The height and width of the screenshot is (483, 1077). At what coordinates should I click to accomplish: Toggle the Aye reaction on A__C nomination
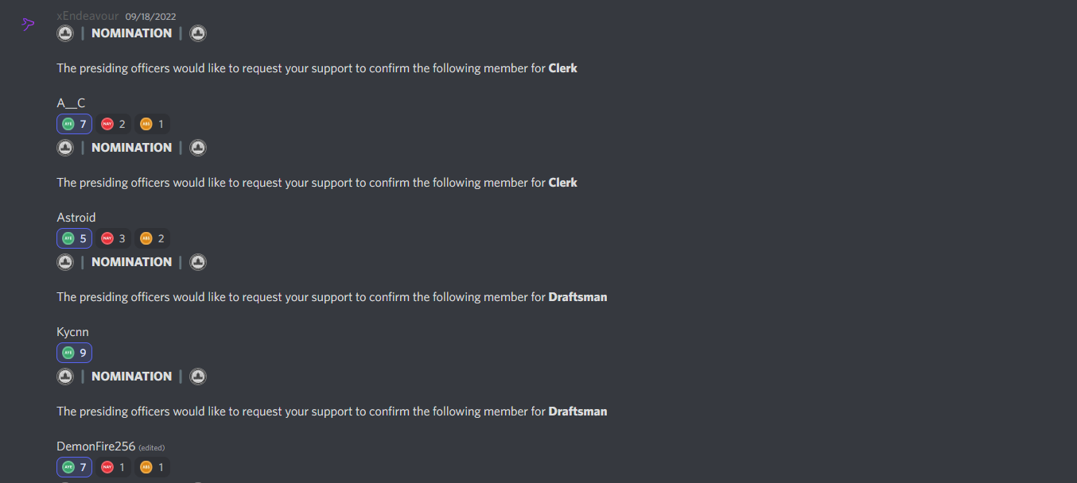pos(74,124)
